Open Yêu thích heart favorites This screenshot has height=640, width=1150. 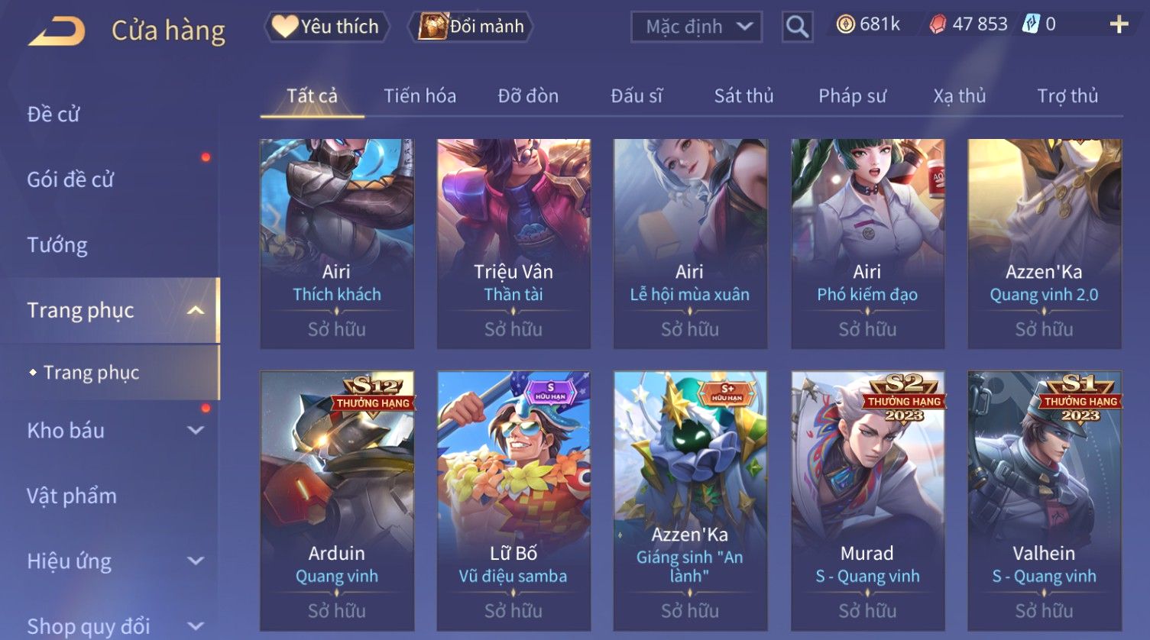click(x=326, y=27)
